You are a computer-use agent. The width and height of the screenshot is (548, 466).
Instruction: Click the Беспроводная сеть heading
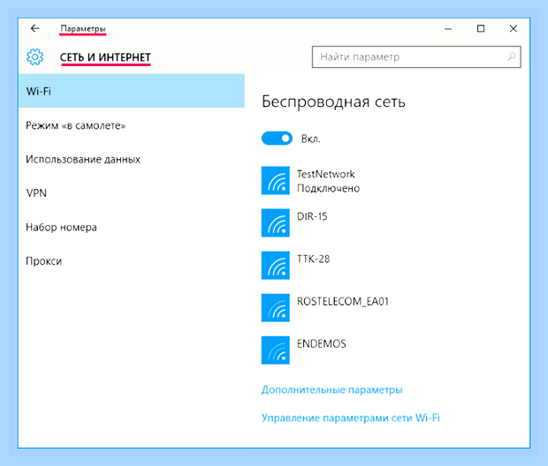click(333, 101)
